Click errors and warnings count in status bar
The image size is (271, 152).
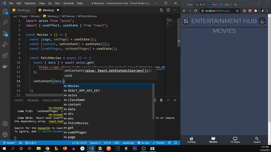click(30, 143)
